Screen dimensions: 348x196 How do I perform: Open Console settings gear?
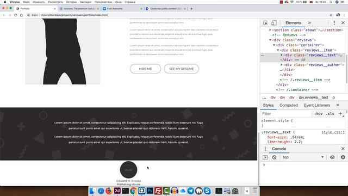[343, 157]
